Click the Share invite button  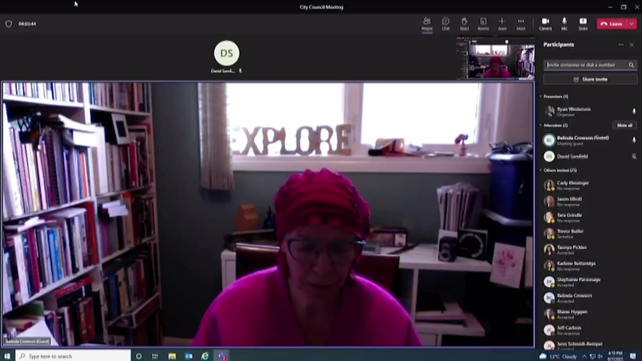(x=590, y=79)
